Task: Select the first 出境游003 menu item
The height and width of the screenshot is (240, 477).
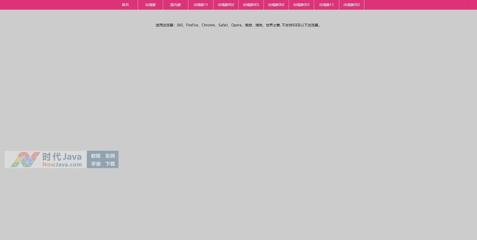Action: click(251, 5)
